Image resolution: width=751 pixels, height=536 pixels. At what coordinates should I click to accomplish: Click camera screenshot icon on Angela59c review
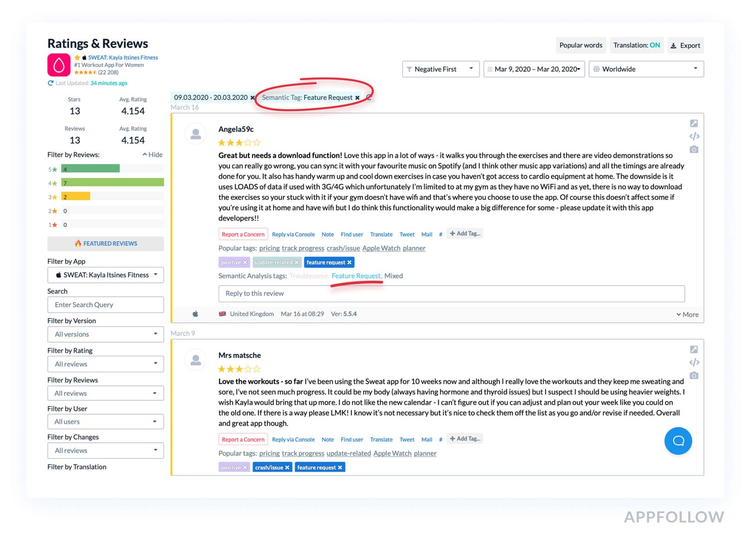(x=694, y=149)
